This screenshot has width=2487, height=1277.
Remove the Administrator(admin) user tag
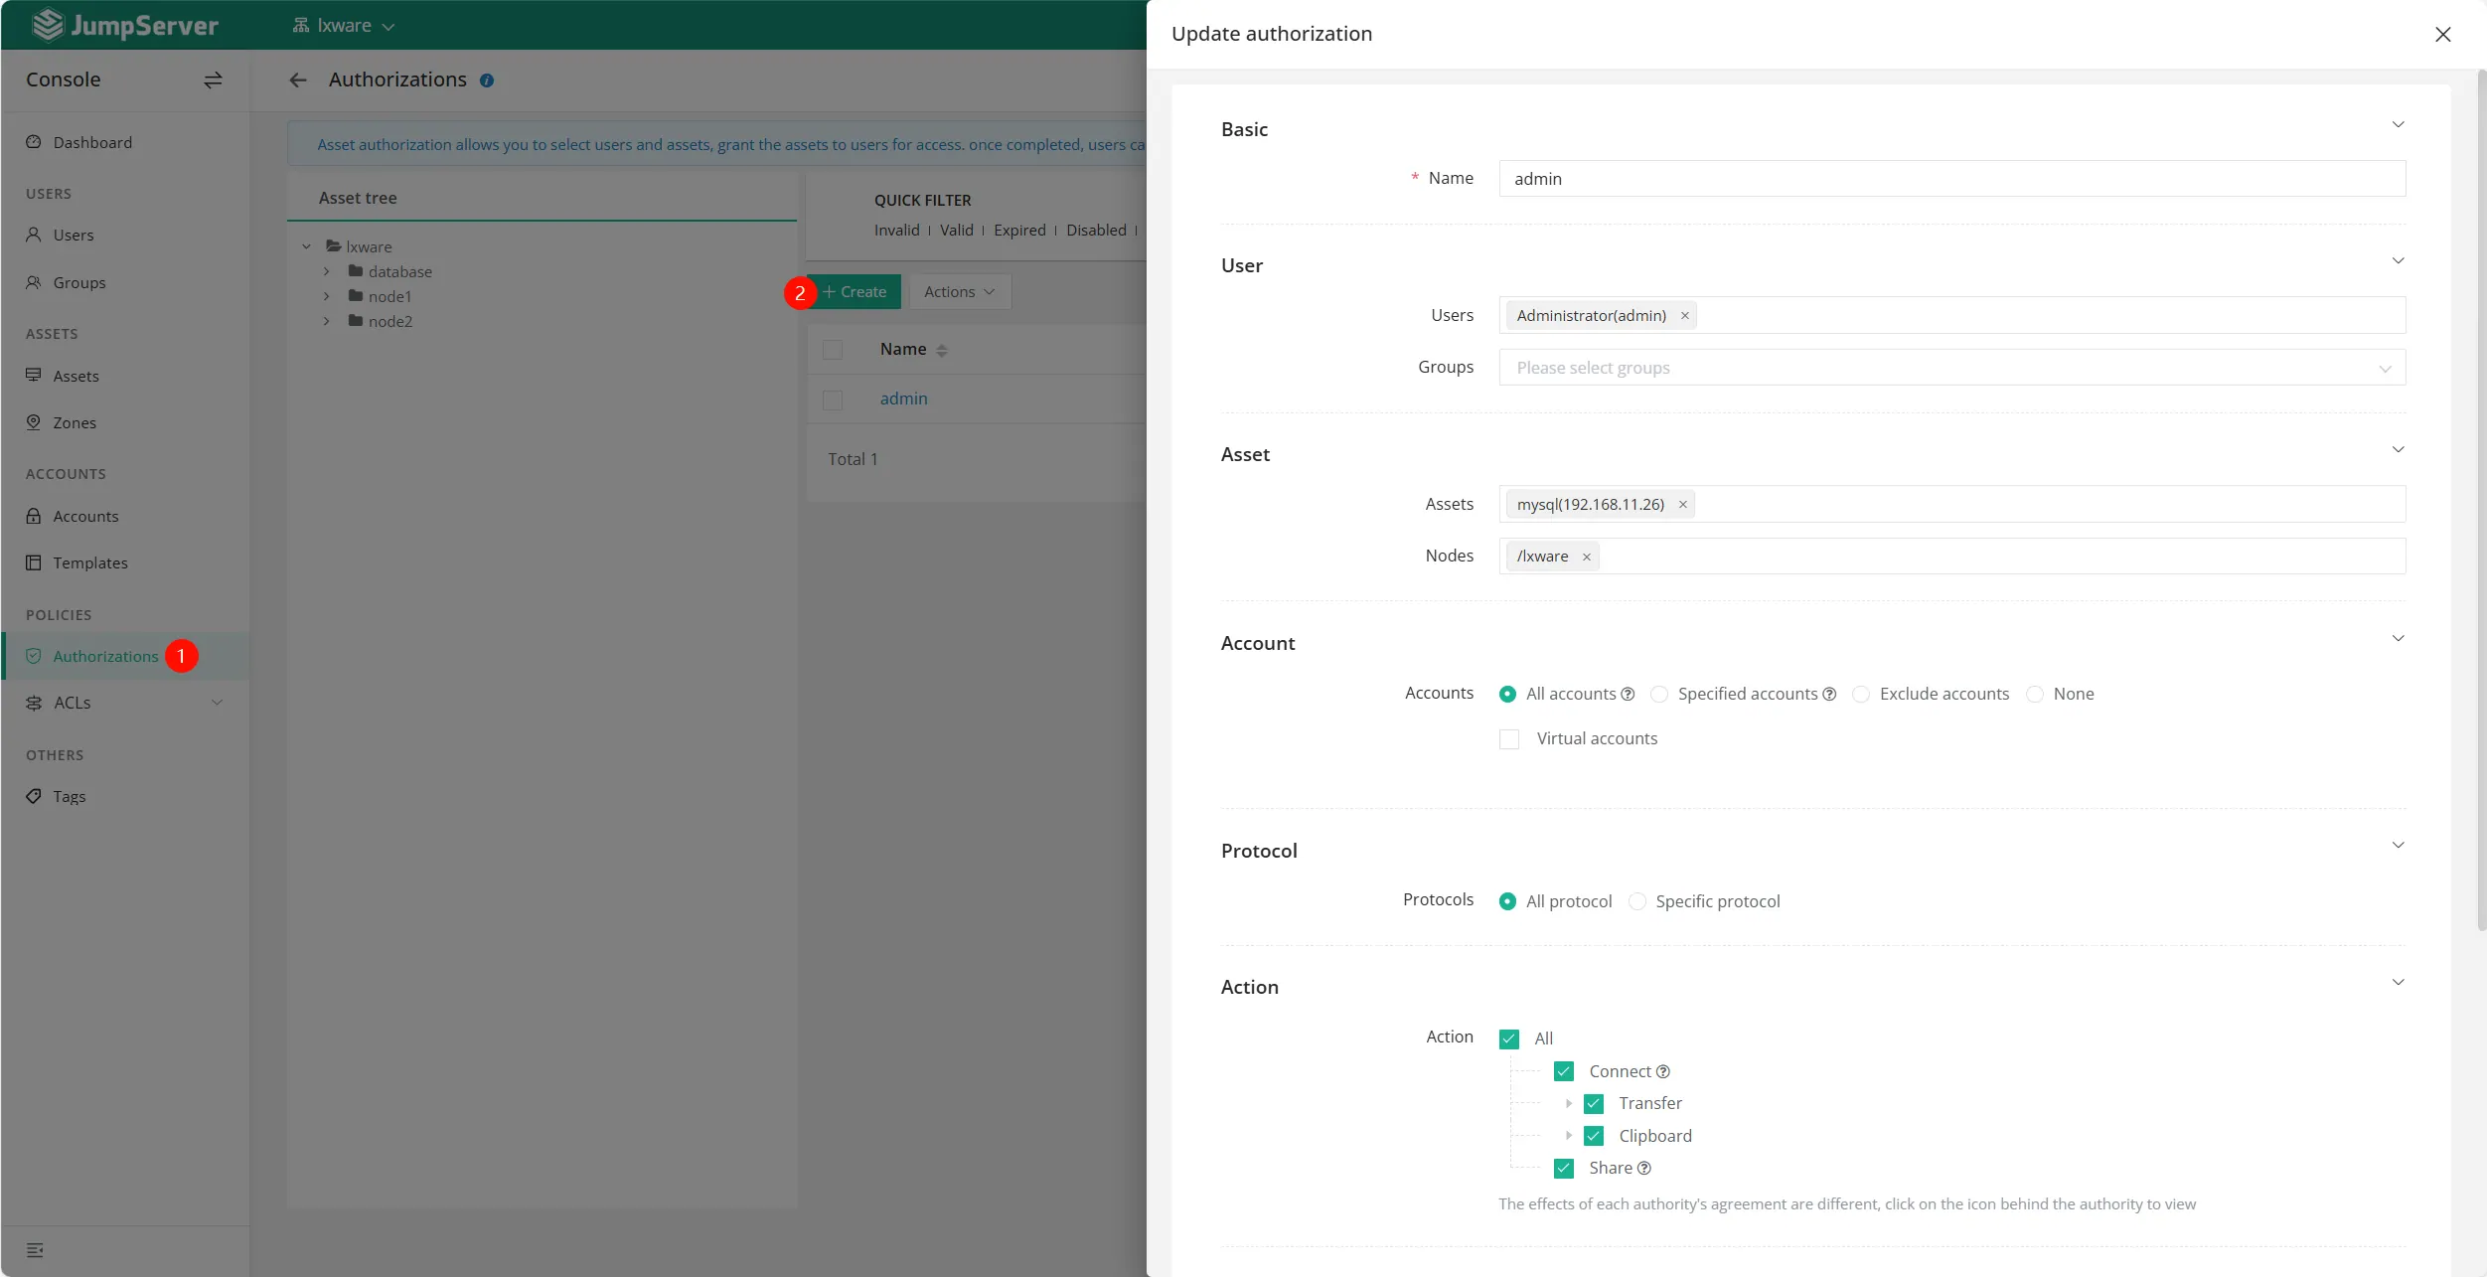click(x=1685, y=316)
